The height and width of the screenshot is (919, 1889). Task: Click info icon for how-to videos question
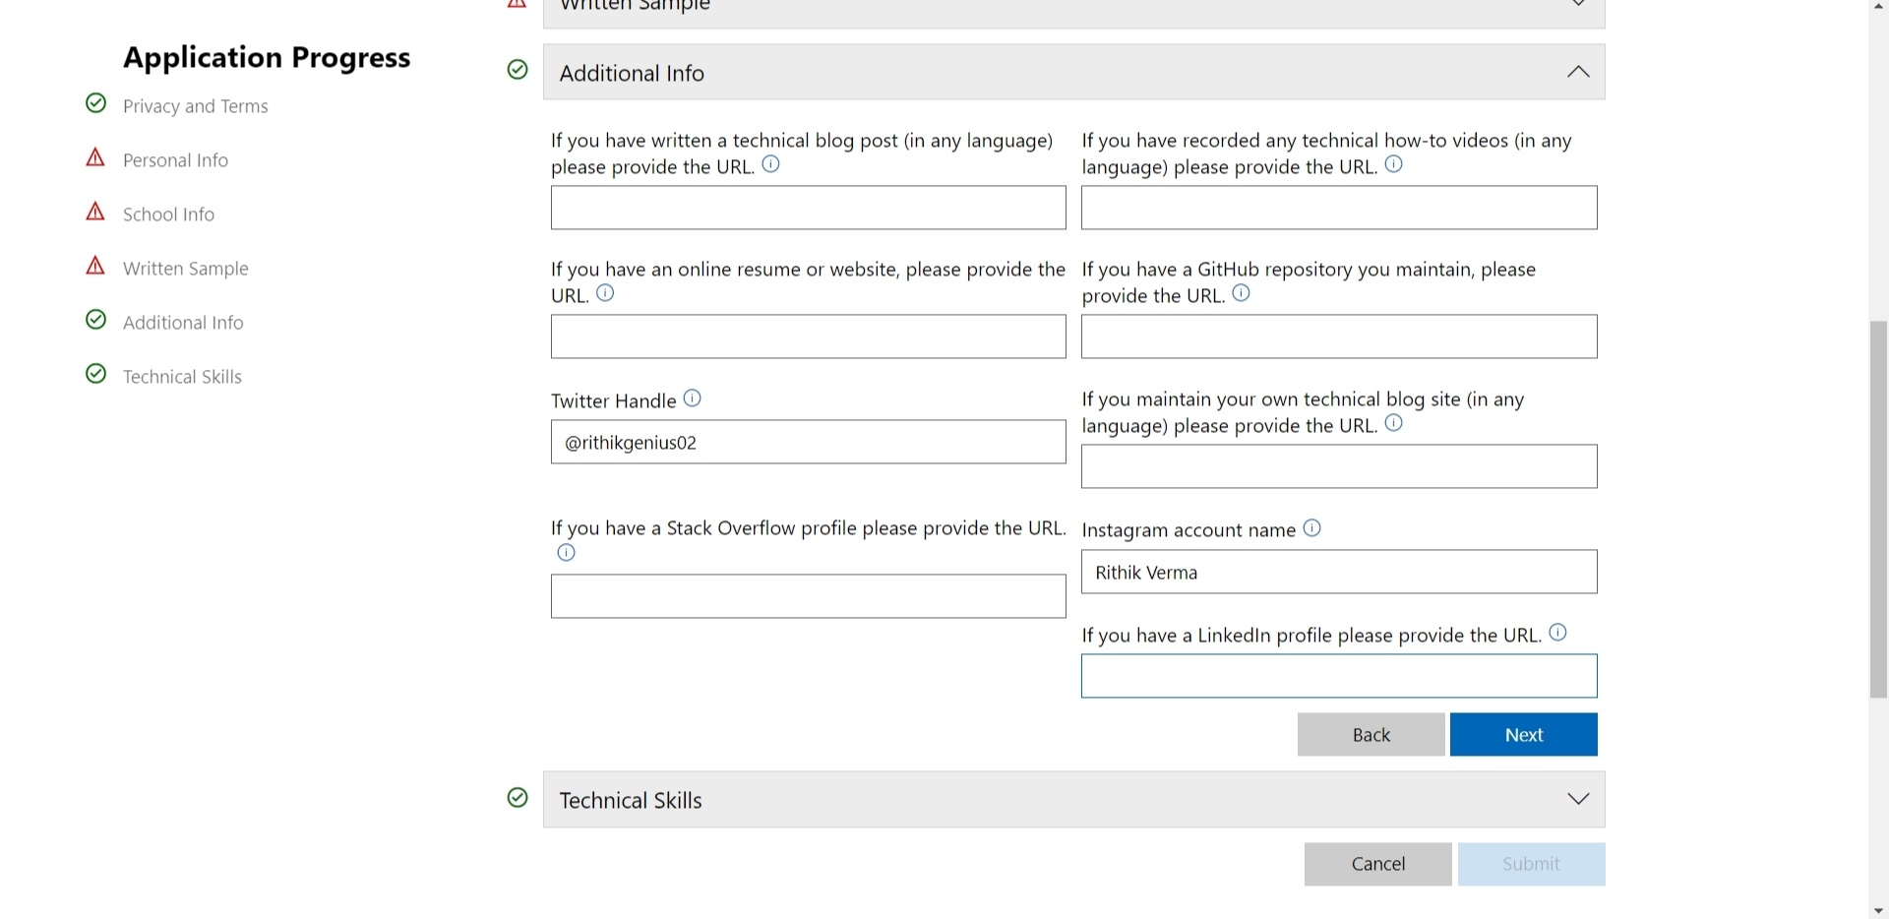click(1393, 164)
